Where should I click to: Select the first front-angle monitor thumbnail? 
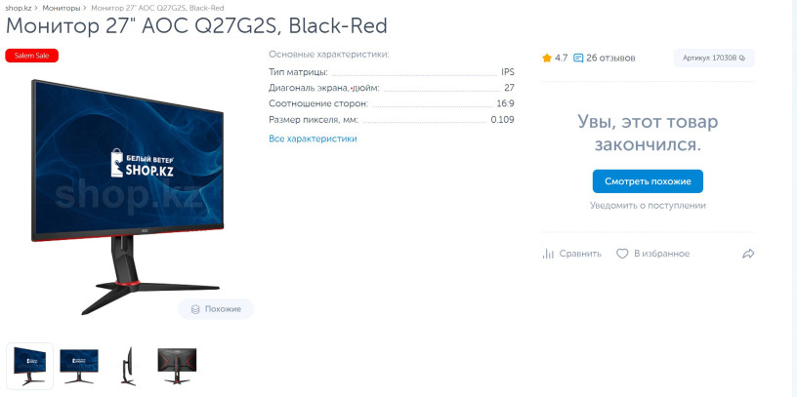(x=30, y=365)
